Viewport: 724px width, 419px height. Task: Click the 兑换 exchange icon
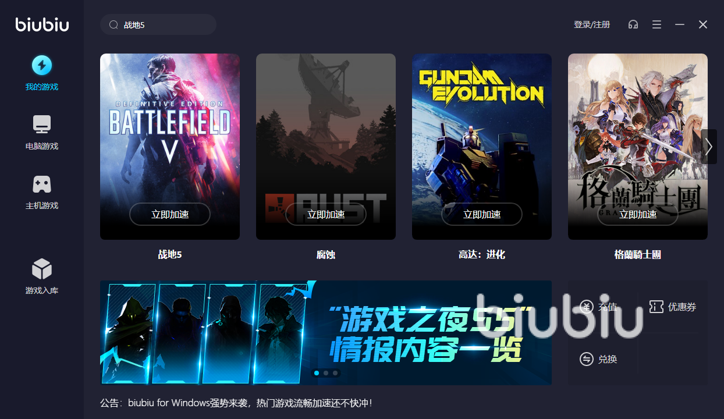587,359
